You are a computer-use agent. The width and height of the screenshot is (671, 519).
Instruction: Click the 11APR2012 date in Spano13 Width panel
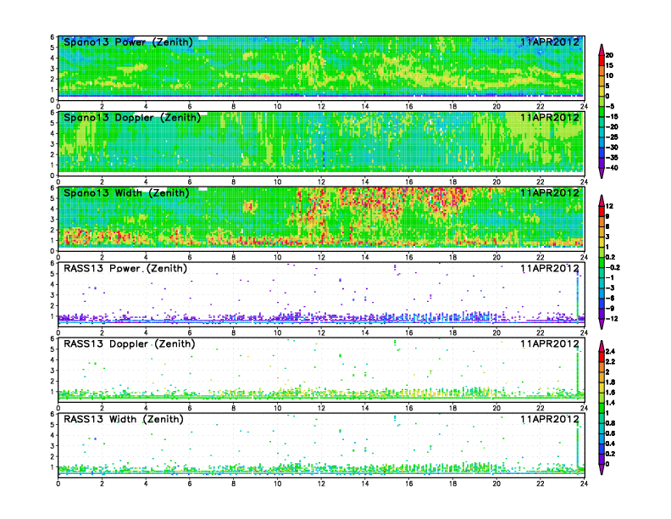550,193
